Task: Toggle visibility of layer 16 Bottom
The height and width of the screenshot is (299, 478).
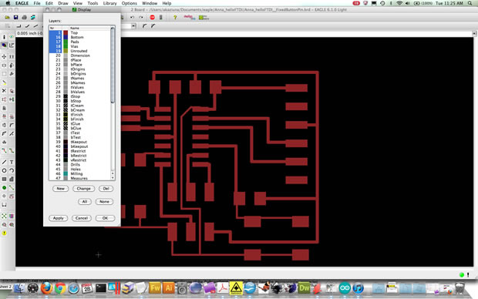Action: [x=55, y=37]
